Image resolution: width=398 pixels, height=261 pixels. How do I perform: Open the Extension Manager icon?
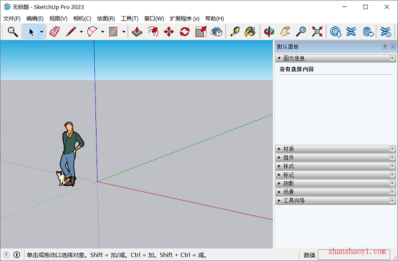point(386,32)
